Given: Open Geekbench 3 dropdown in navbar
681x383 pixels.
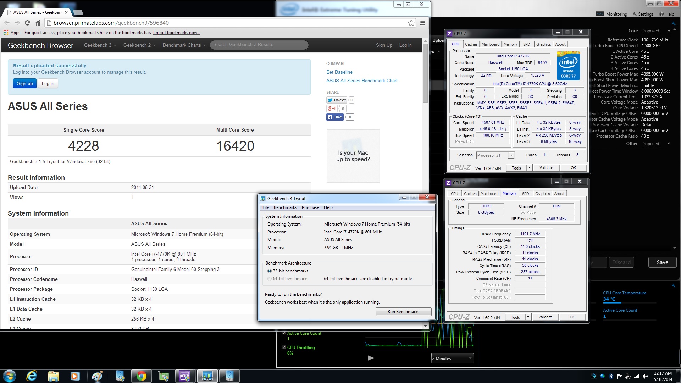Looking at the screenshot, I should (x=100, y=45).
